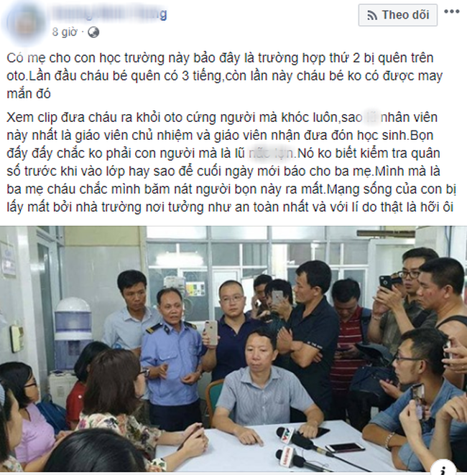Click the first paragraph of the post

coord(224,76)
